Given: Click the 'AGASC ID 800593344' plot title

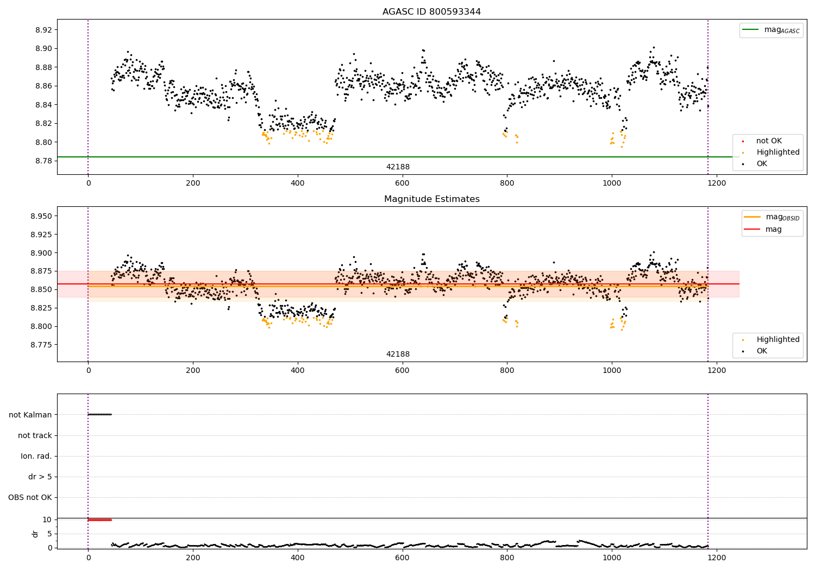Looking at the screenshot, I should click(x=431, y=12).
